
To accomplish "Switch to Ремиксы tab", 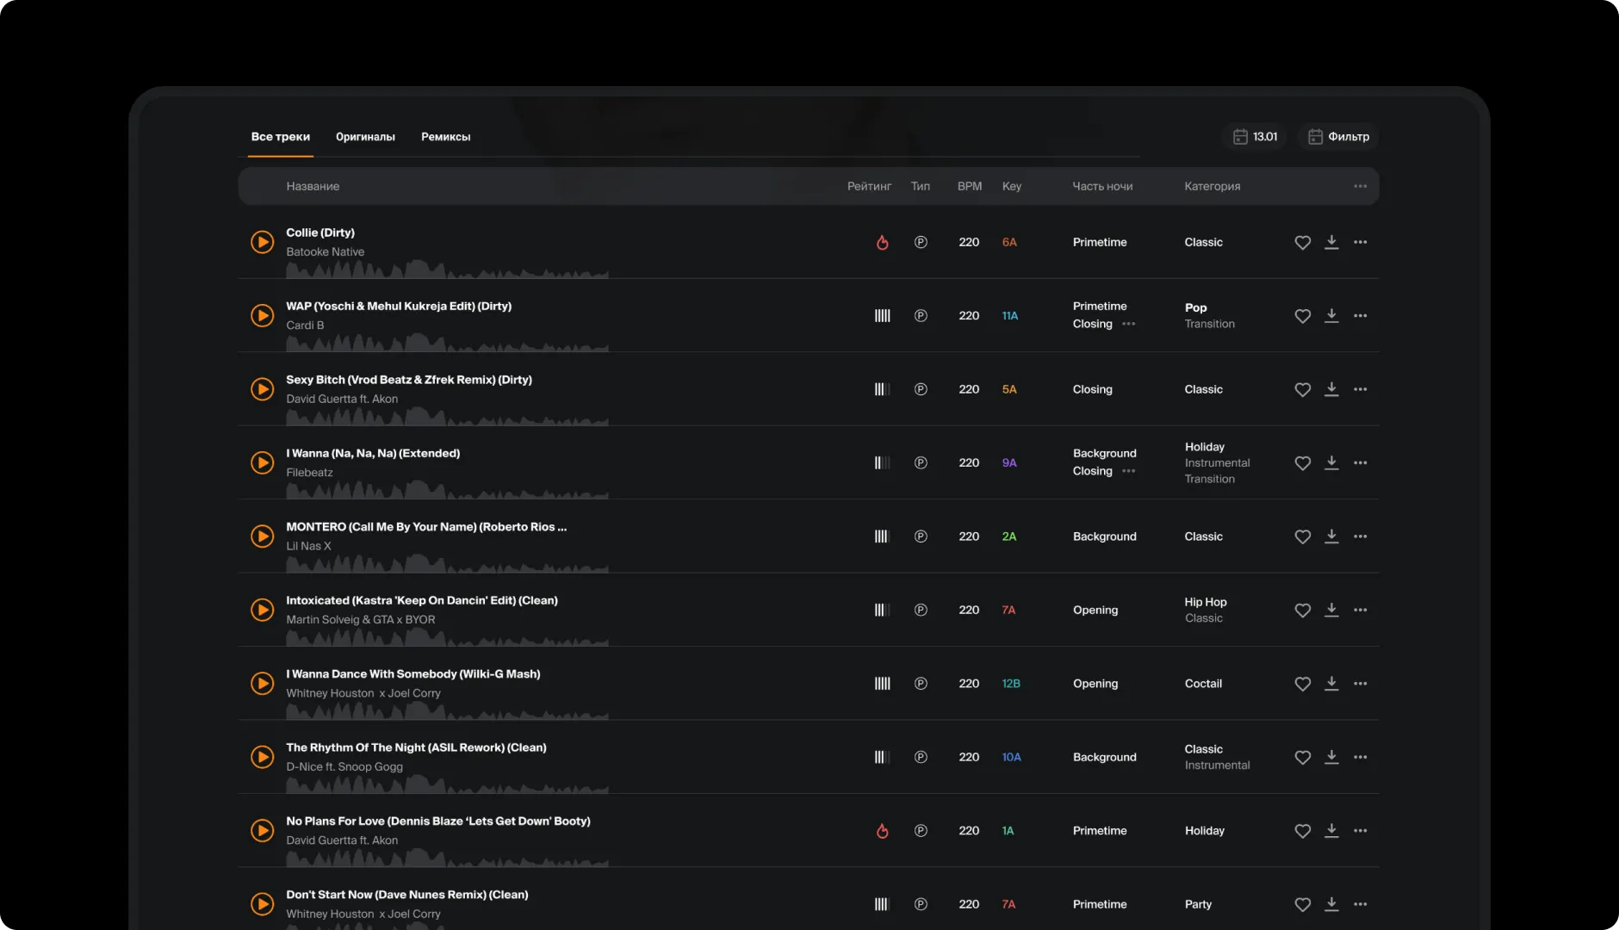I will 446,137.
